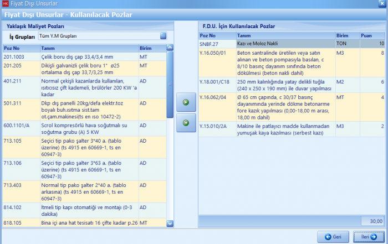Click the HK application icon in title bar
388x244 pixels.
click(x=6, y=3)
